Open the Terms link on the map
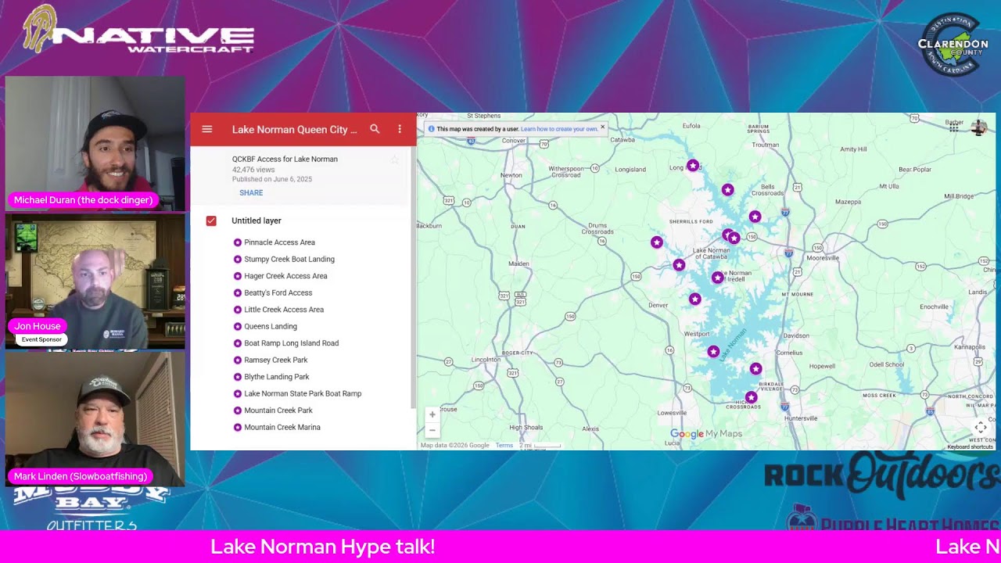 (x=504, y=446)
